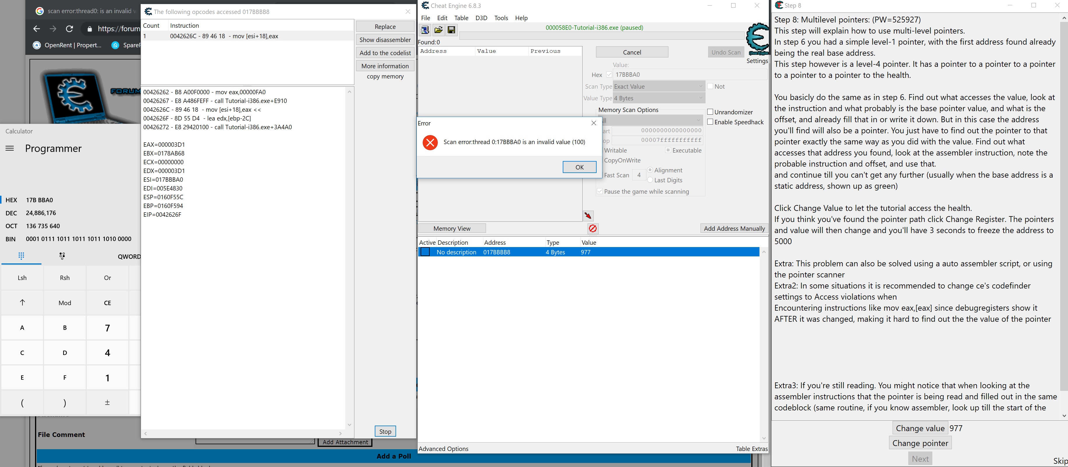
Task: Open the Tools menu in Cheat Engine
Action: (x=501, y=18)
